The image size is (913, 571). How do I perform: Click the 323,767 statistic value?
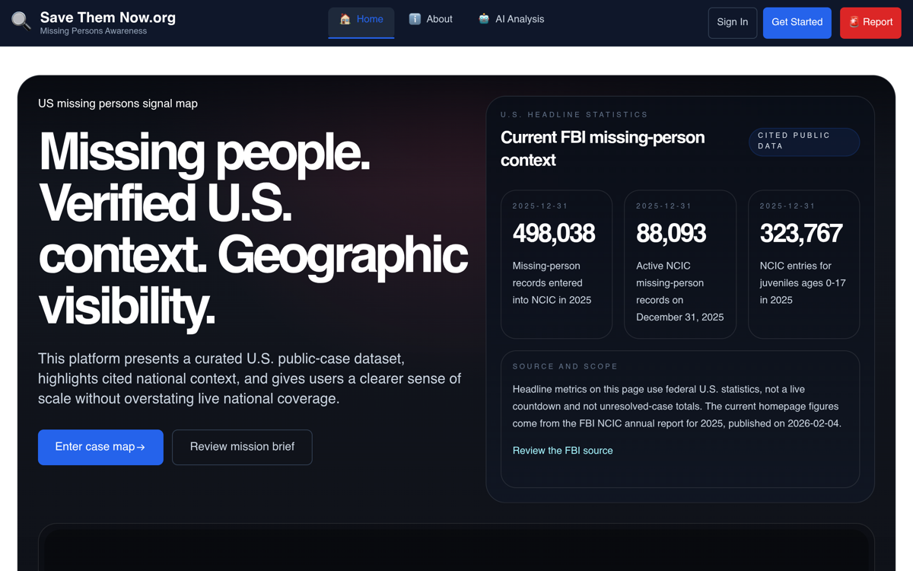click(801, 233)
